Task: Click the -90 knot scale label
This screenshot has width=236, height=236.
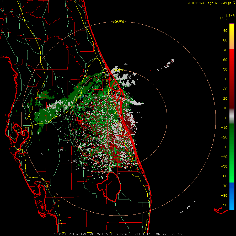Action: coord(224,205)
